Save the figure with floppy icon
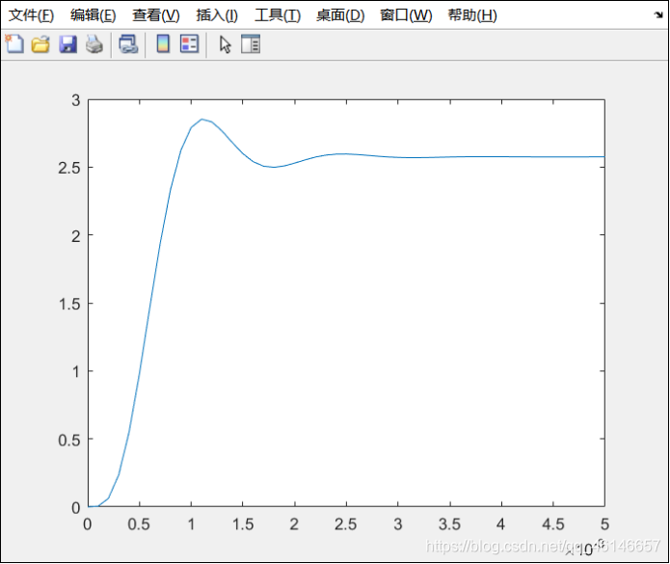Image resolution: width=670 pixels, height=564 pixels. 67,44
